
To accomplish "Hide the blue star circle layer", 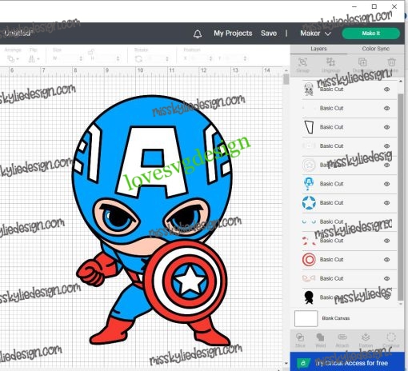I will [x=387, y=203].
